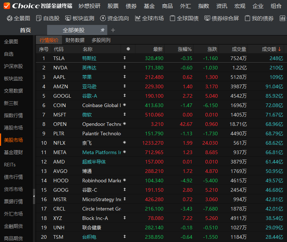
Task: Click the 29.09亿 turnover for UNH
Action: (x=274, y=228)
